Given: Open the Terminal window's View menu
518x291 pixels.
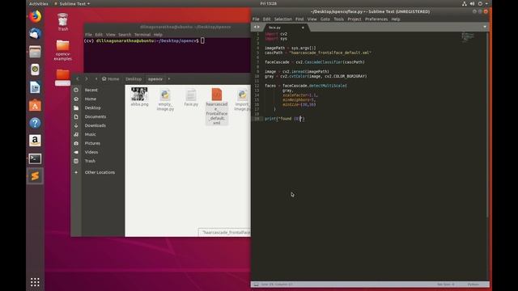Looking at the screenshot, I should (x=110, y=35).
